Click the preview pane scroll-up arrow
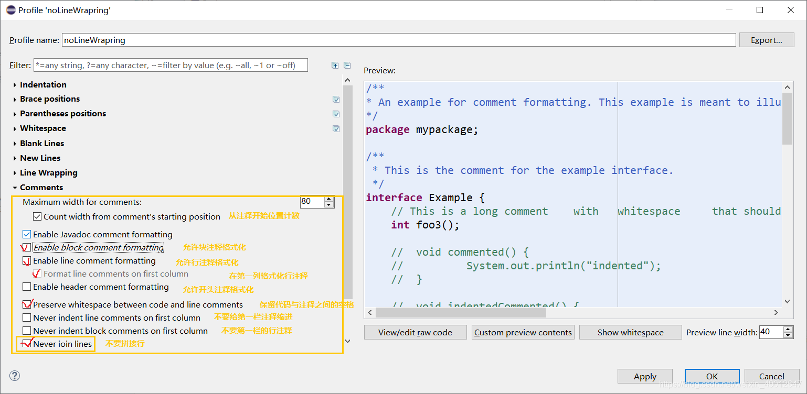The height and width of the screenshot is (394, 807). point(787,87)
